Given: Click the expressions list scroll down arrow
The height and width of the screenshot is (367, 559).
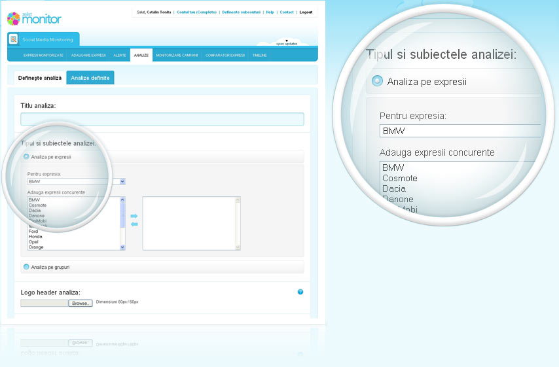Looking at the screenshot, I should (122, 247).
